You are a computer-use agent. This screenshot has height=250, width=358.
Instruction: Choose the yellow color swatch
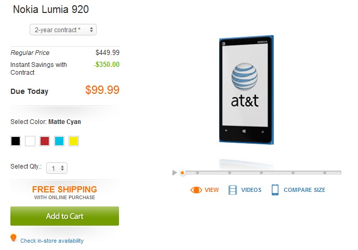[x=74, y=141]
